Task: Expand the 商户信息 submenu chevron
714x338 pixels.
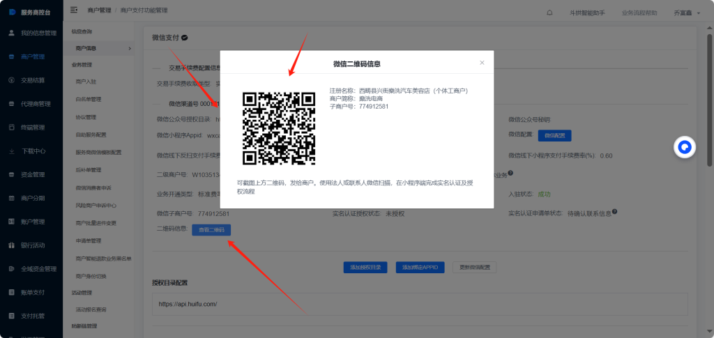Action: click(x=129, y=48)
